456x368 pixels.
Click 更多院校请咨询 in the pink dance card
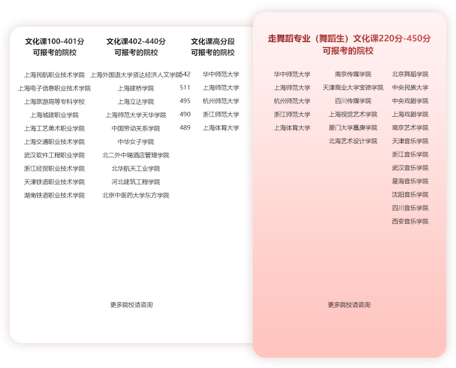pyautogui.click(x=349, y=305)
